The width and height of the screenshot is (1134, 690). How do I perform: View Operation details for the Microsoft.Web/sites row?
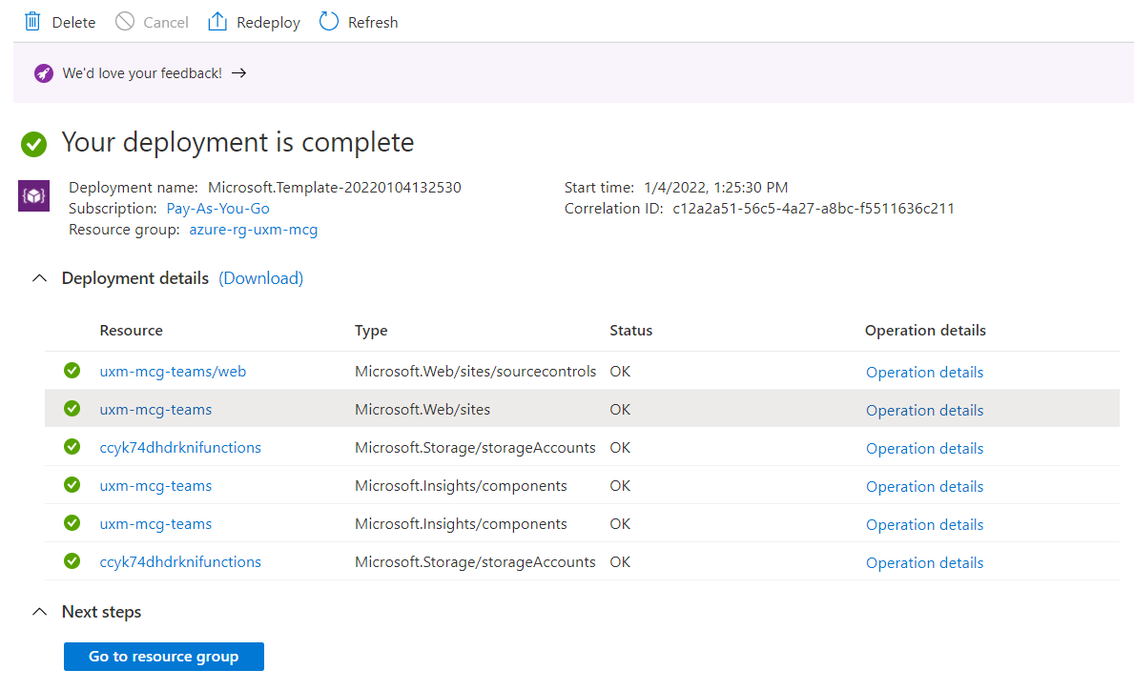click(924, 409)
